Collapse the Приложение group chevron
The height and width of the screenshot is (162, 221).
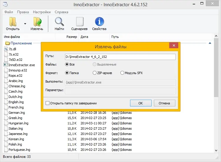coord(210,43)
